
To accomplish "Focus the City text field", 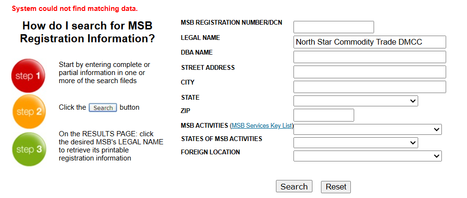I will click(370, 87).
